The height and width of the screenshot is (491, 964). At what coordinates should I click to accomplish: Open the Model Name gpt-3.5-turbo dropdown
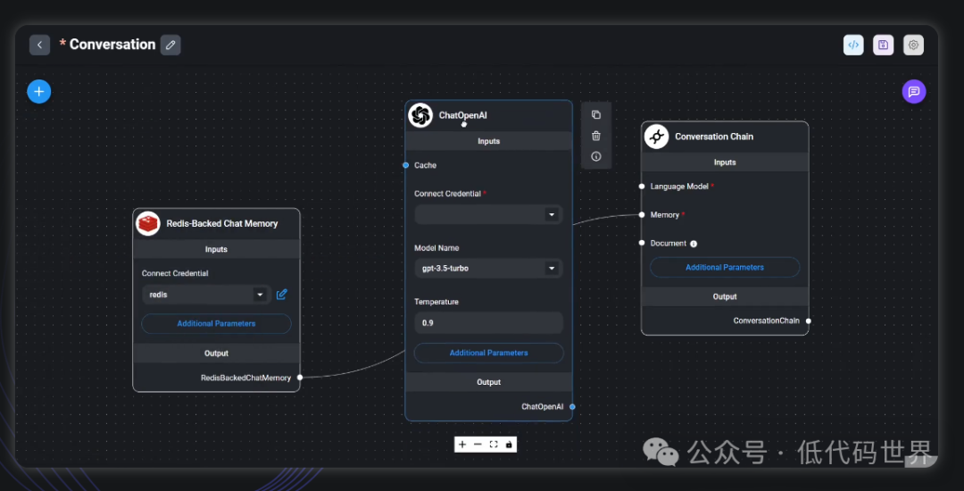tap(489, 269)
